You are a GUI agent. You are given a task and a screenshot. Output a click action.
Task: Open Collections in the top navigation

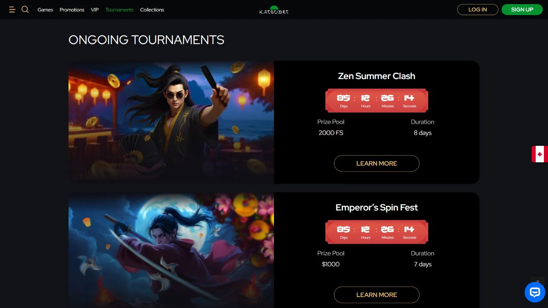(152, 10)
